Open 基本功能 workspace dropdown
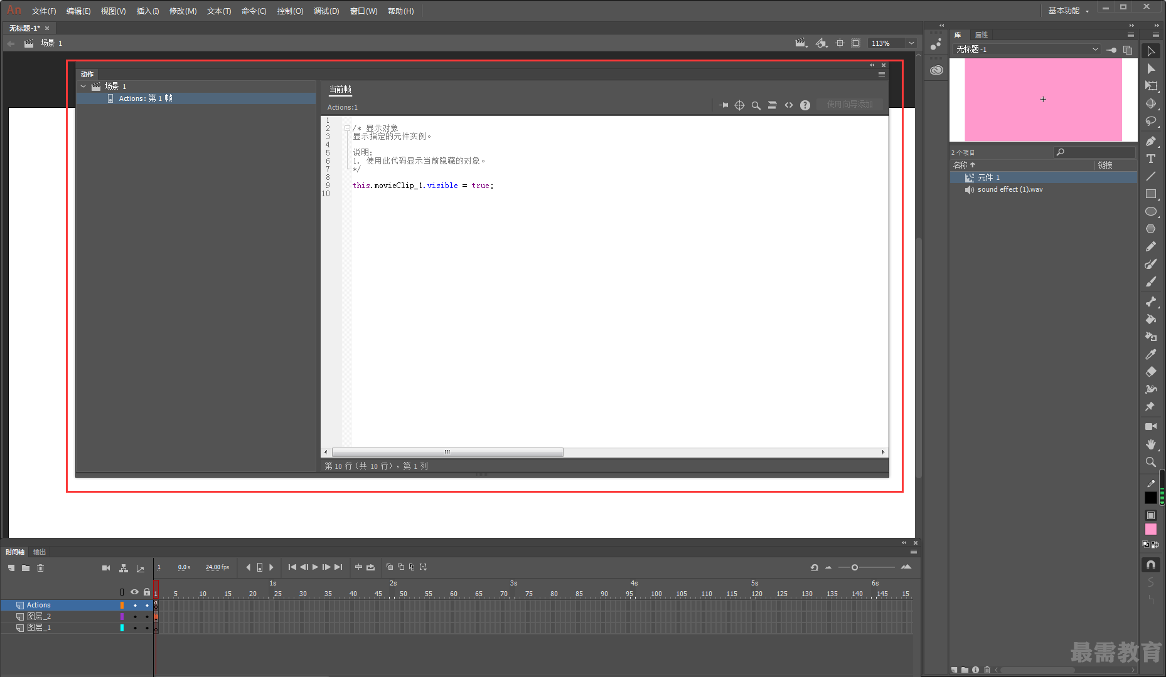Screen dimensions: 1166x677 tap(1068, 11)
